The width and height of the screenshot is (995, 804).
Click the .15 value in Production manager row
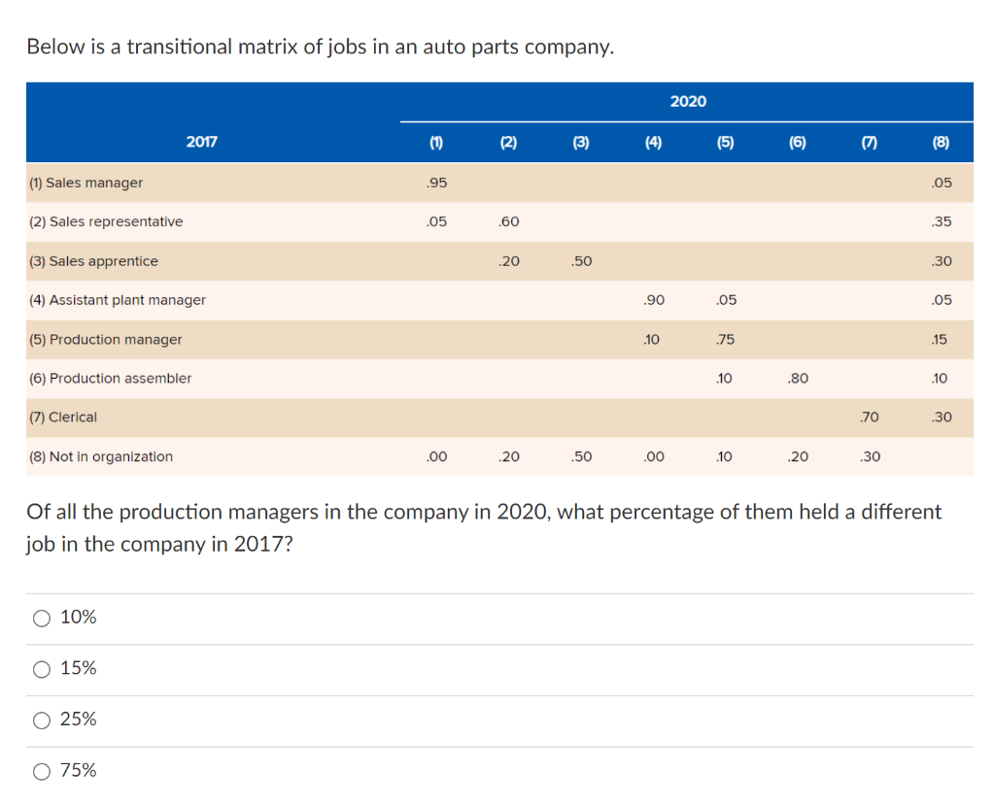[x=940, y=339]
